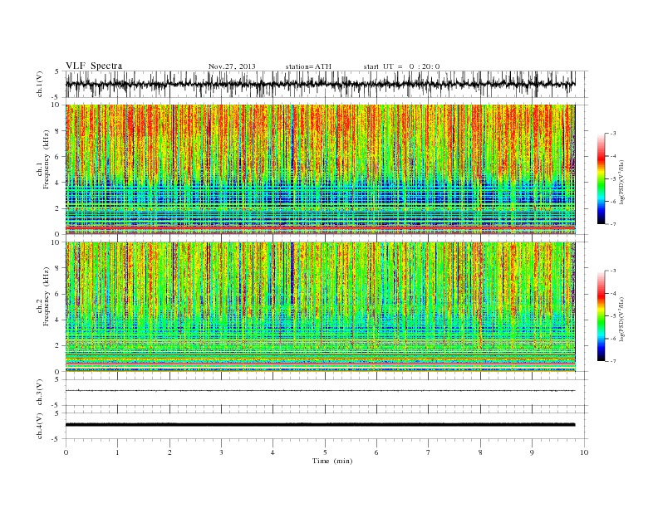Select the "Time (min)" axis title
The height and width of the screenshot is (508, 658).
click(332, 461)
